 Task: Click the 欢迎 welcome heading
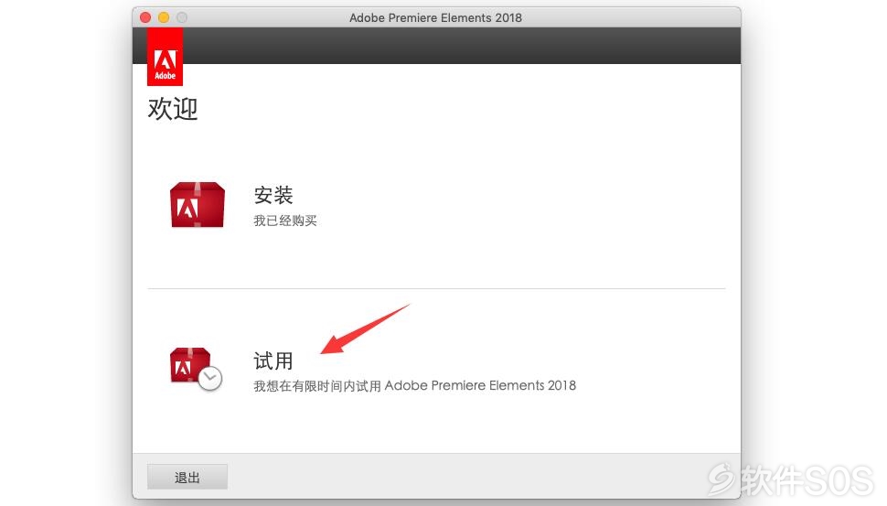pos(173,109)
